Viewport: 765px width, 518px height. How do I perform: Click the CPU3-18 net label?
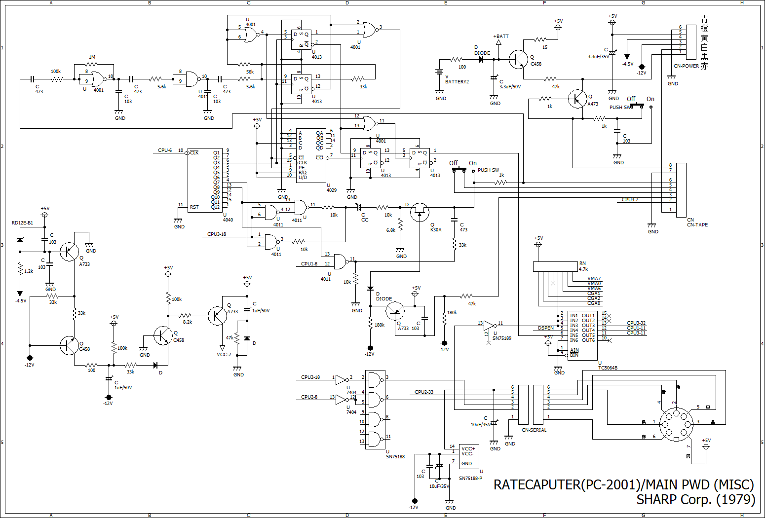217,234
